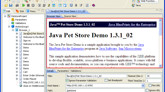This screenshot has height=92, width=165.
Task: Open the Source View tab
Action: [70, 16]
